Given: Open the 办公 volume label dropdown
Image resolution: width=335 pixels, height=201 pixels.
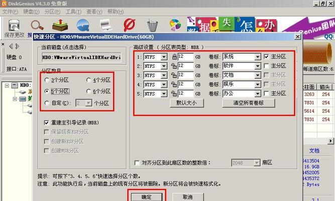Looking at the screenshot, I should point(258,93).
